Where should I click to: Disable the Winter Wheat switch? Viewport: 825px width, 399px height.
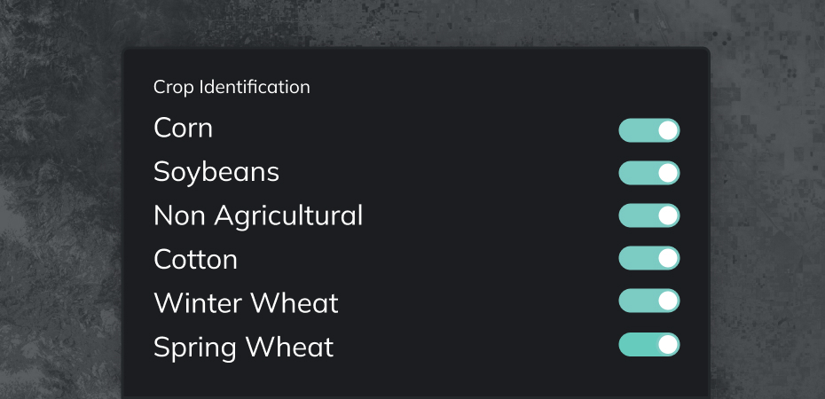[648, 301]
